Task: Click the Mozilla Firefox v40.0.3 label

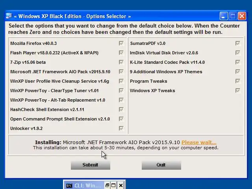Action: coord(33,43)
